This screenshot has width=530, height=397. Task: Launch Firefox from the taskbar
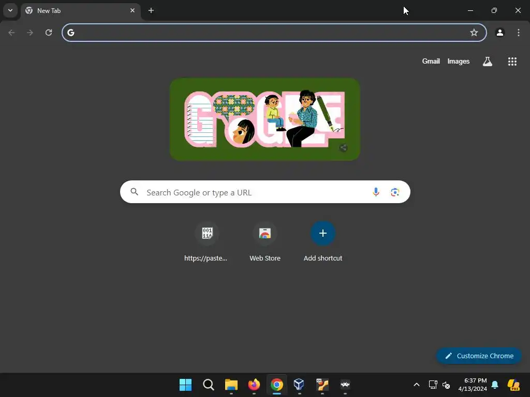click(x=254, y=385)
